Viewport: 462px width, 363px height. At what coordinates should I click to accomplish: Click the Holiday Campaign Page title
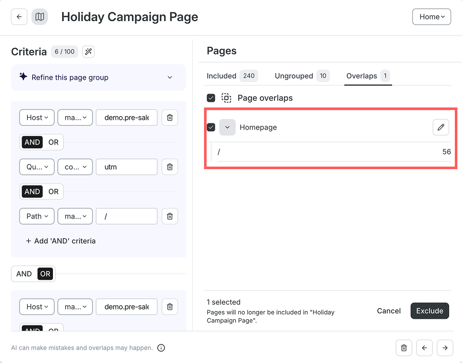click(x=130, y=17)
